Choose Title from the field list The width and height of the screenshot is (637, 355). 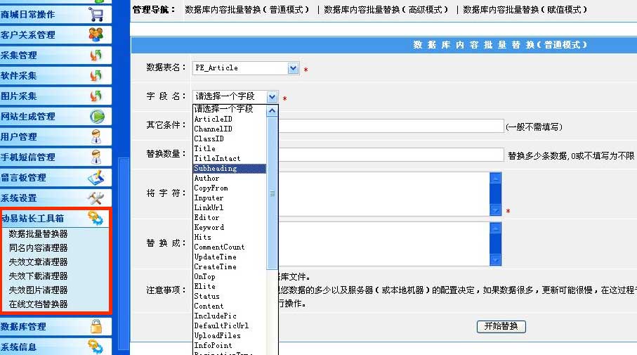click(x=230, y=148)
